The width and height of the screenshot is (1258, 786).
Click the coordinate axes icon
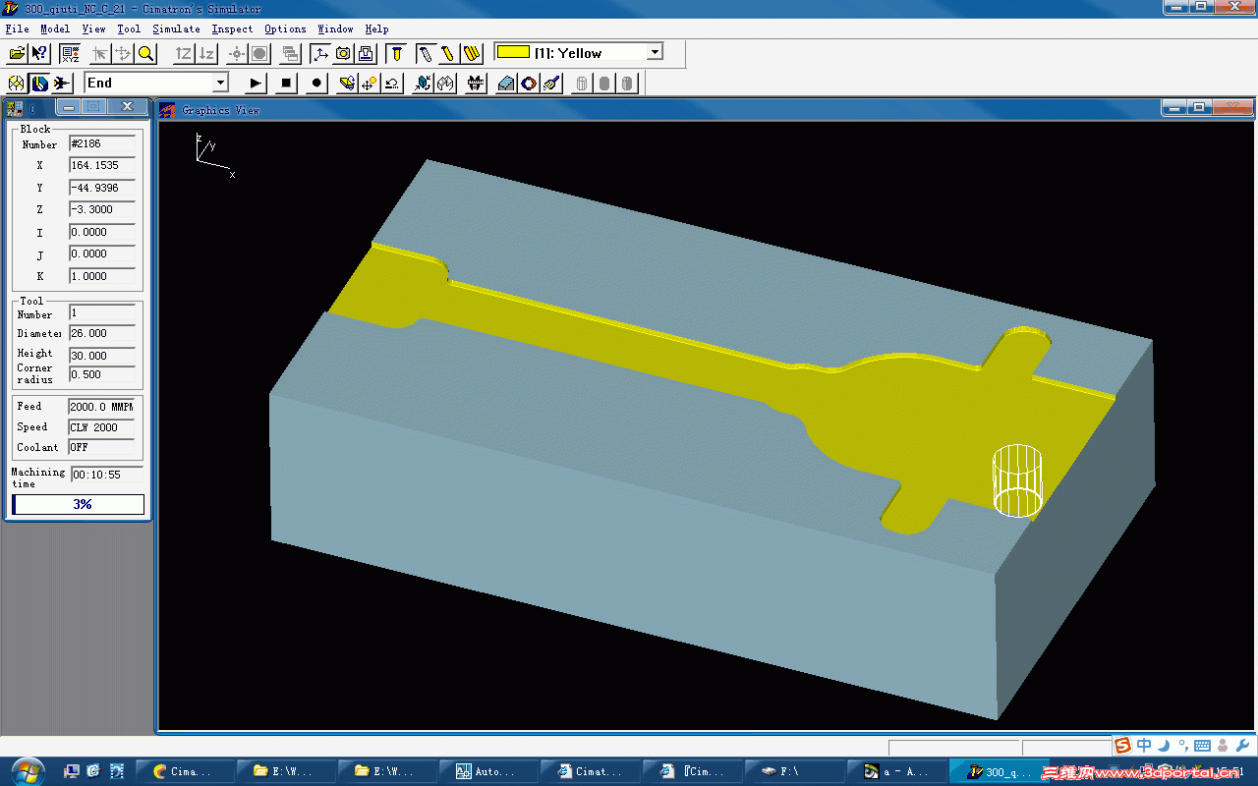tap(320, 53)
